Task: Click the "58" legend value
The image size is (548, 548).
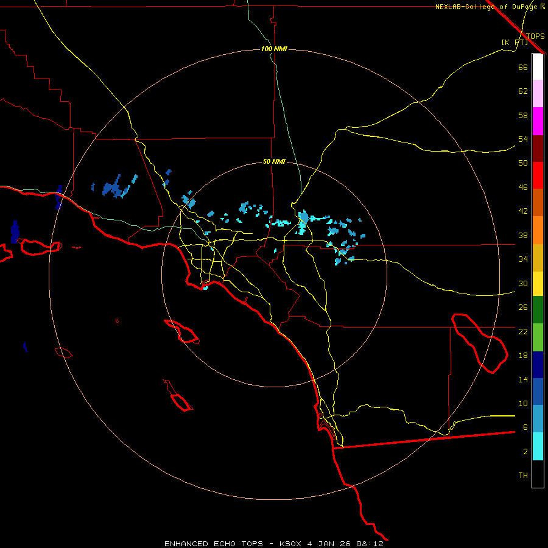Action: coord(523,115)
